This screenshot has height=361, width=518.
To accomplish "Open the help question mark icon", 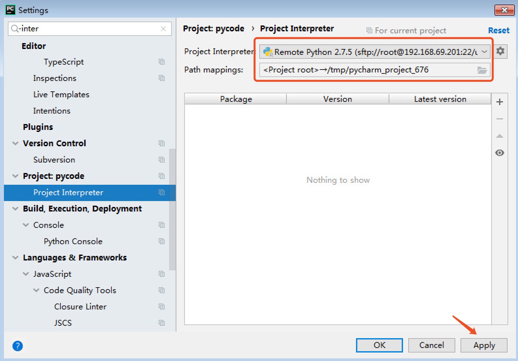I will (18, 346).
